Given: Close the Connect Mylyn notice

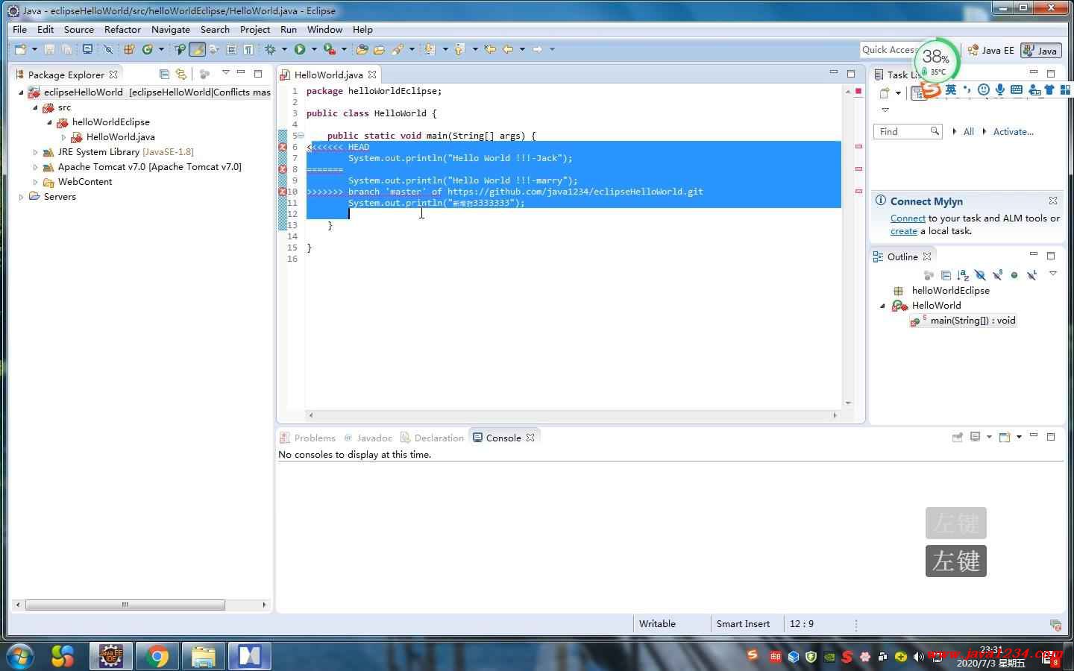Looking at the screenshot, I should (x=1053, y=201).
